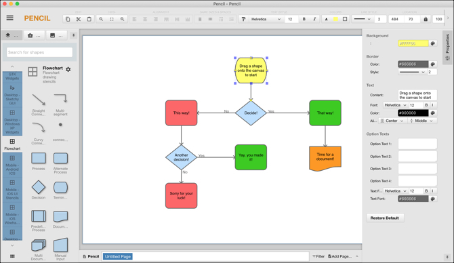Open the hamburger main menu
Screen dimensions: 454x263
pyautogui.click(x=10, y=18)
